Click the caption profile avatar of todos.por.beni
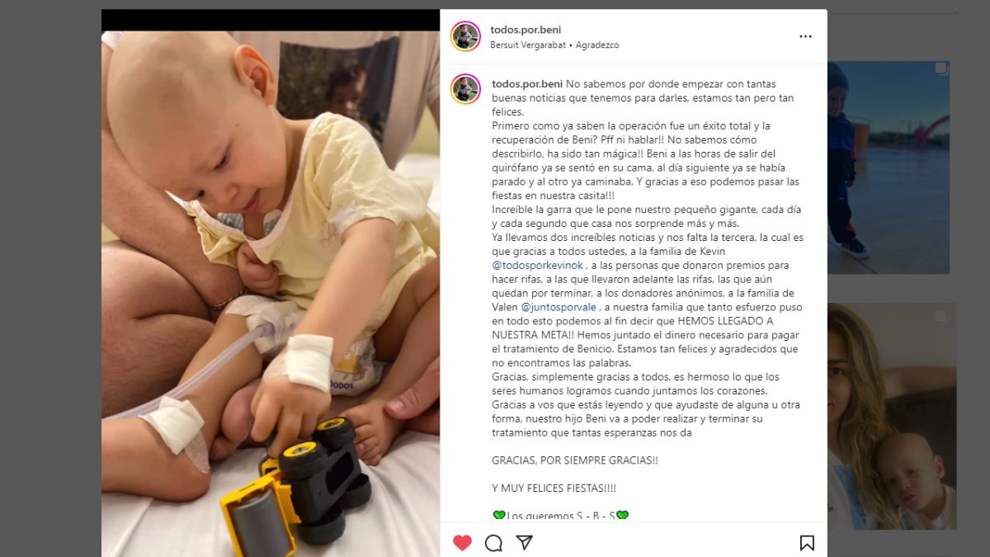Screen dimensions: 990x557 (465, 89)
